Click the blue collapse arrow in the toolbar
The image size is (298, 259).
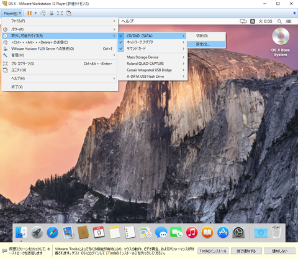click(x=294, y=13)
